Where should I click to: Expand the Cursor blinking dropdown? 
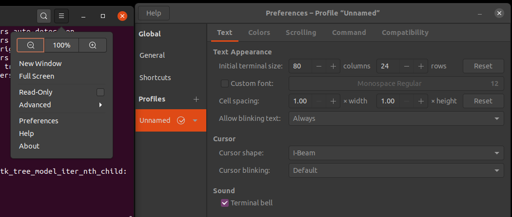click(396, 170)
